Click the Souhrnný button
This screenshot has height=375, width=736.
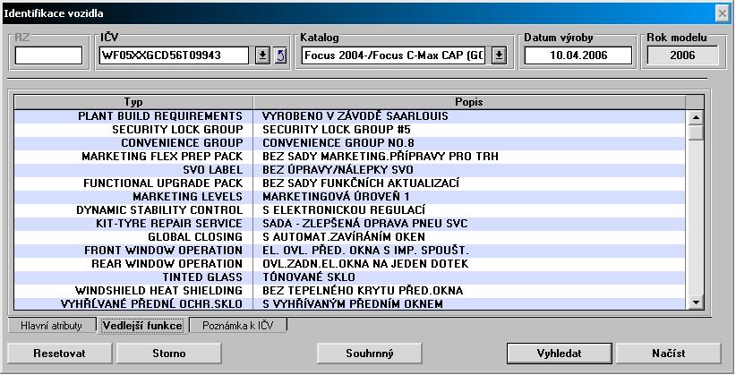point(369,353)
